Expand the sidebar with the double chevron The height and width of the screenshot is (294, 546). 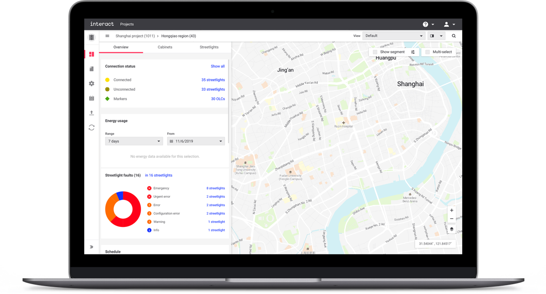click(x=92, y=247)
